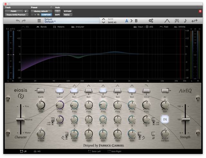Select the Input analyzer source
Image resolution: width=206 pixels, height=158 pixels.
click(138, 27)
